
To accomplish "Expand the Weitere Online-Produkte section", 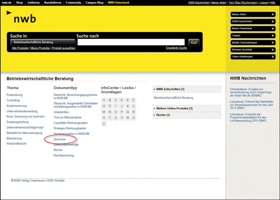I will click(x=187, y=108).
